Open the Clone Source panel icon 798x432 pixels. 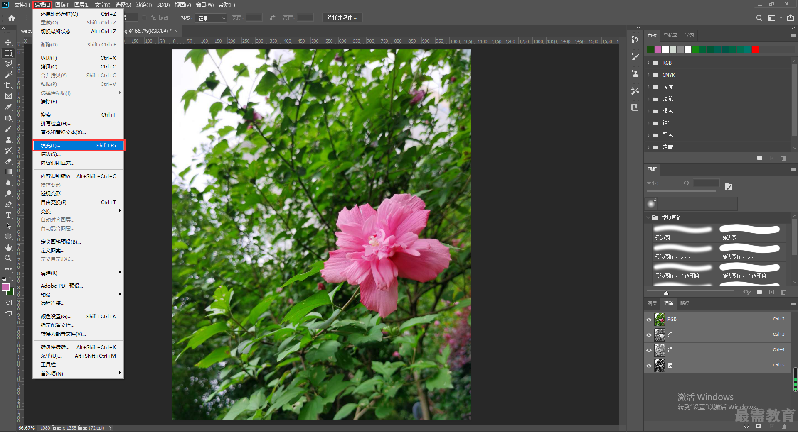tap(635, 73)
